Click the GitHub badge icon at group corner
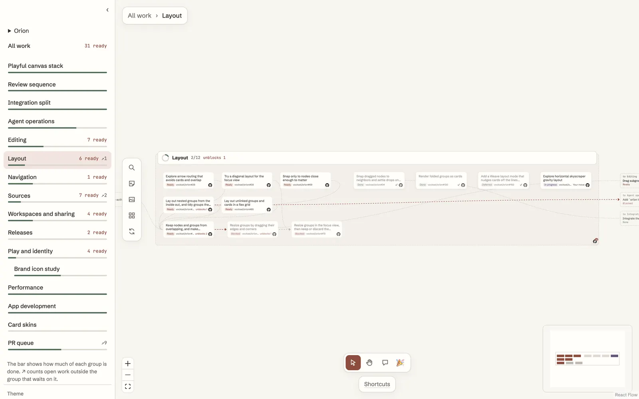Viewport: 639px width, 399px height. click(x=595, y=241)
